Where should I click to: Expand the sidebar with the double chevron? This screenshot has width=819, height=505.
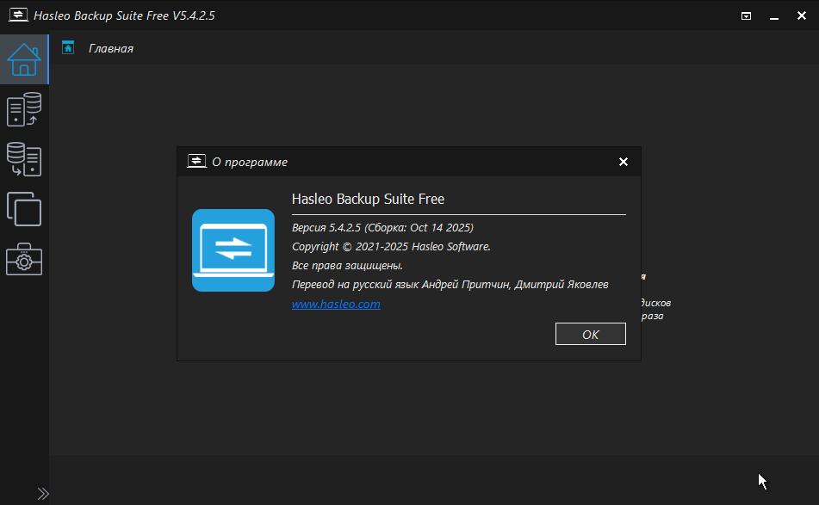43,494
